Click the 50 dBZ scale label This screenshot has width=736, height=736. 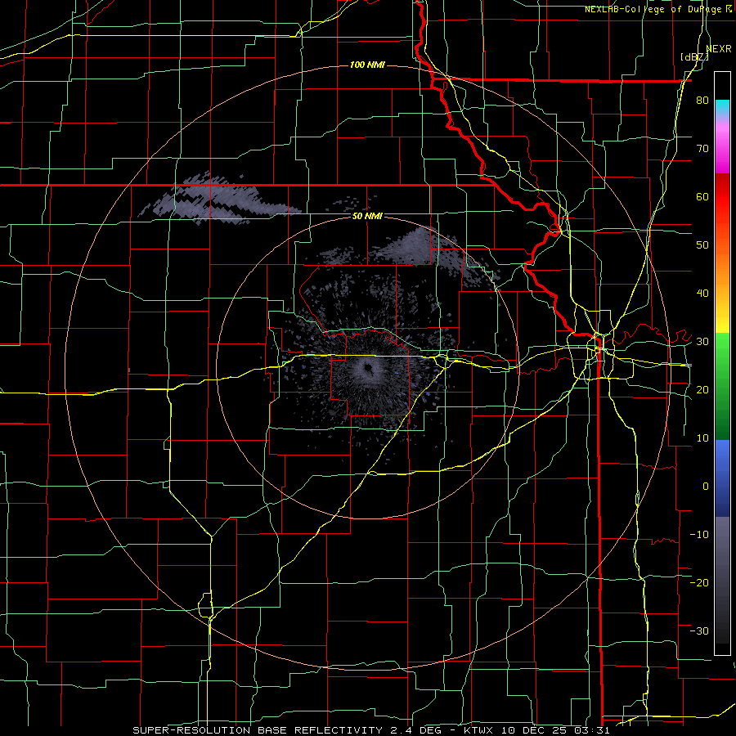pyautogui.click(x=702, y=245)
